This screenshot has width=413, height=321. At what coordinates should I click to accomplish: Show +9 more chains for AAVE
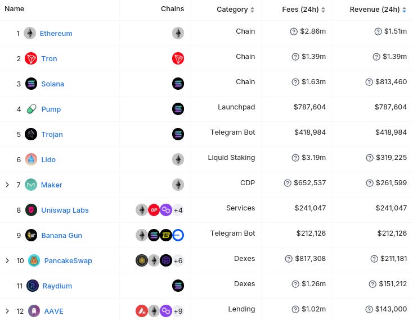click(178, 311)
